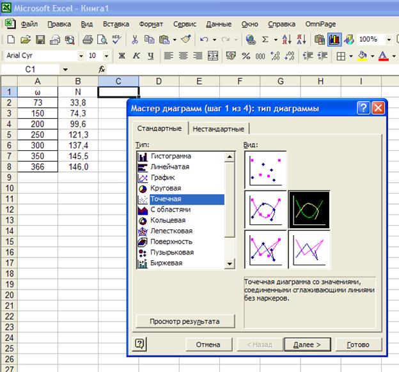Align cell text right
Viewport: 399px width, 372px height.
(x=198, y=56)
